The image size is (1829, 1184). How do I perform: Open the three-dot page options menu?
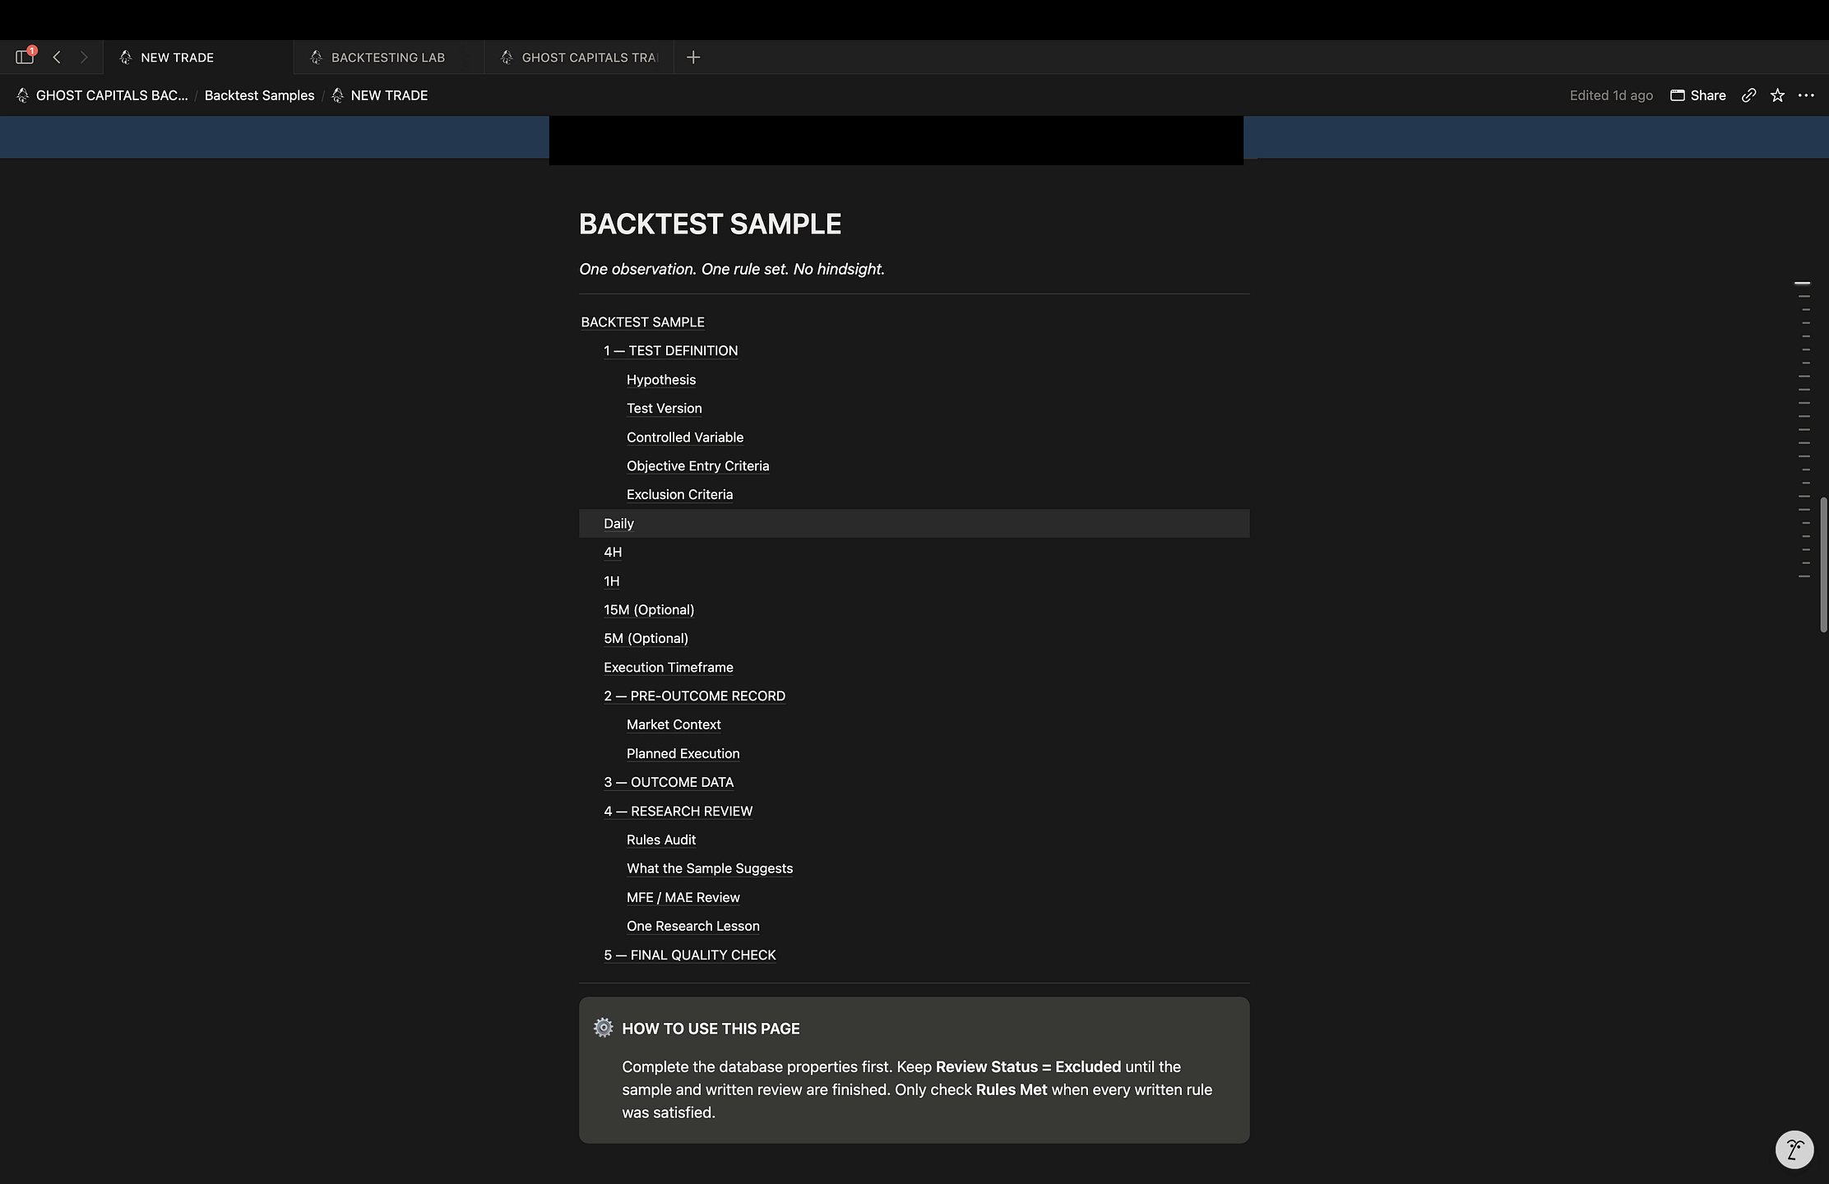(x=1806, y=95)
